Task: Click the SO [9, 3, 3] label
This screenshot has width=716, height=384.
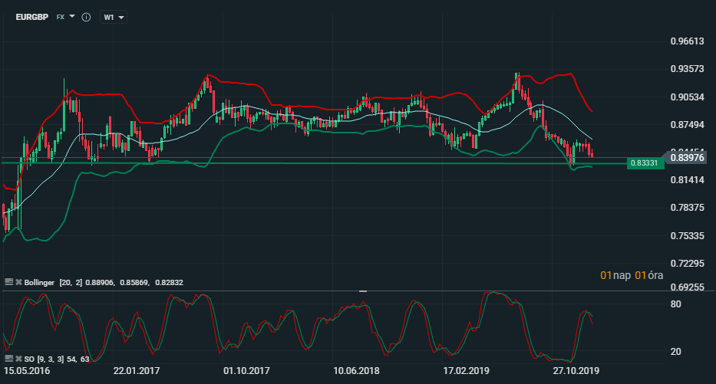Action: [48, 359]
